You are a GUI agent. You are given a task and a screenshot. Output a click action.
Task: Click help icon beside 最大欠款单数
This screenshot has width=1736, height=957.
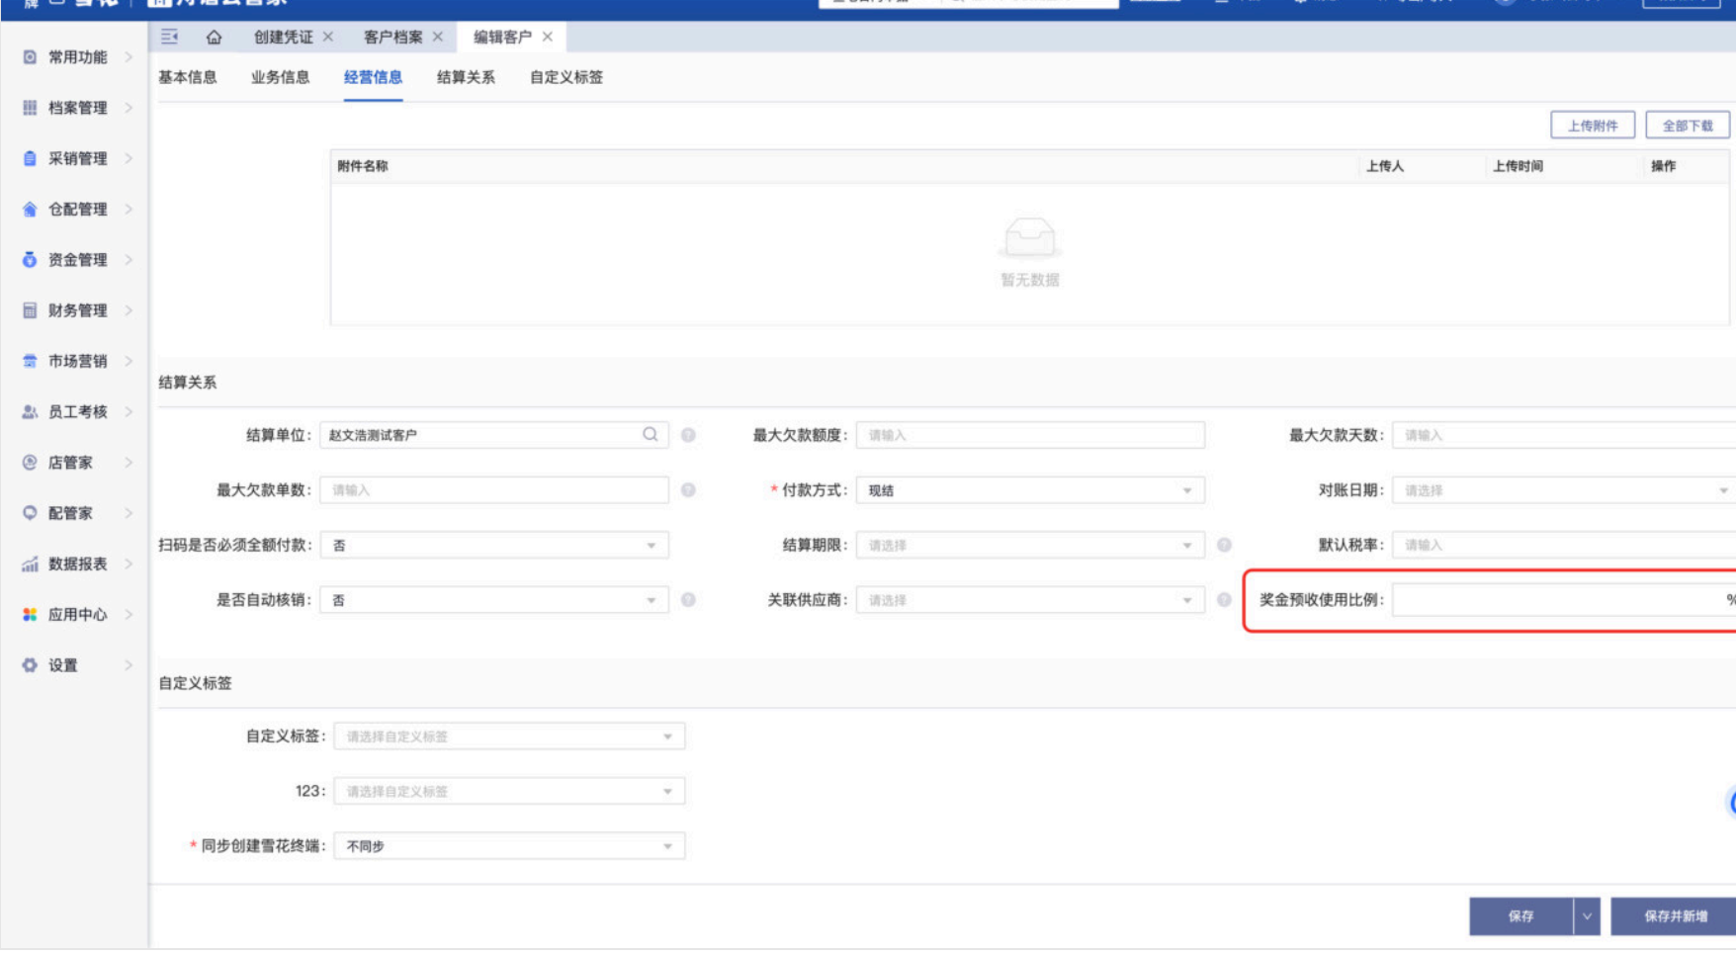[x=688, y=490]
